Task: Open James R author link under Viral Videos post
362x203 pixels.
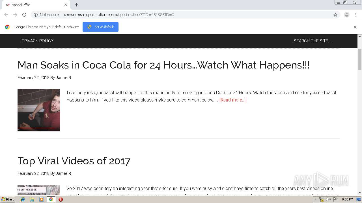Action: click(63, 173)
